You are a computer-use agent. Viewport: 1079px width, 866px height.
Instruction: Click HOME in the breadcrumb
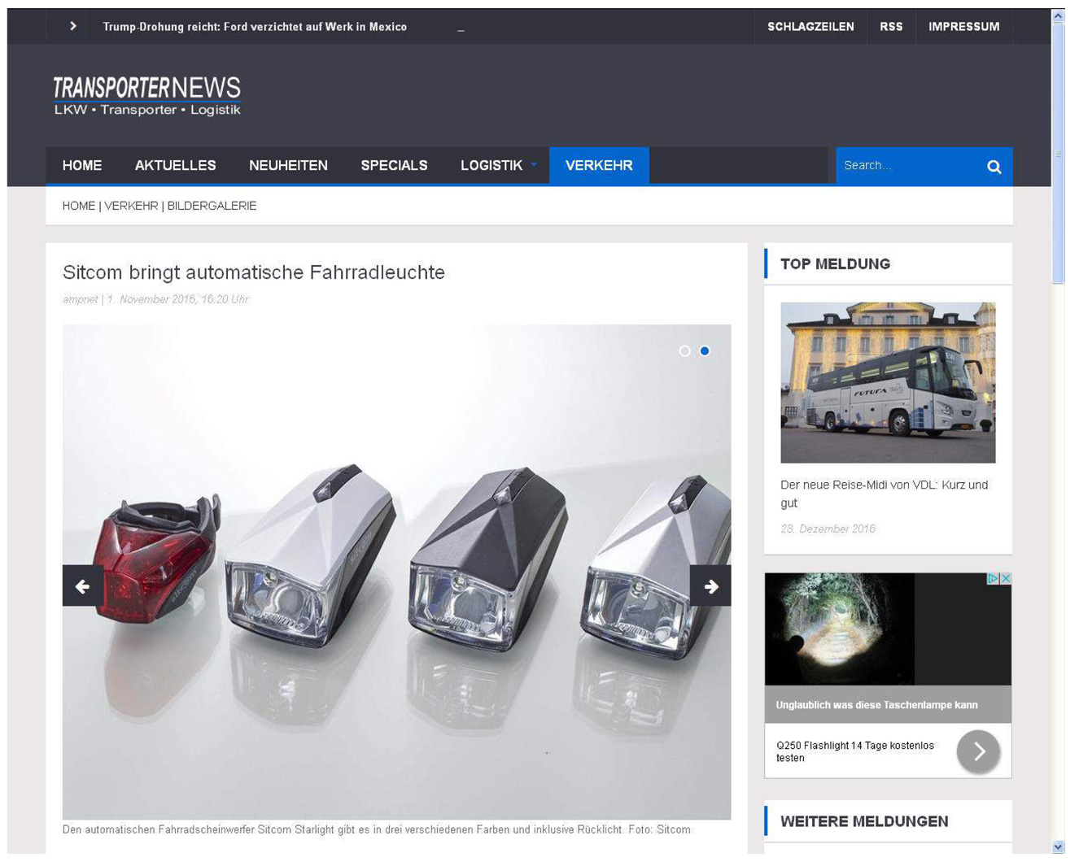79,206
